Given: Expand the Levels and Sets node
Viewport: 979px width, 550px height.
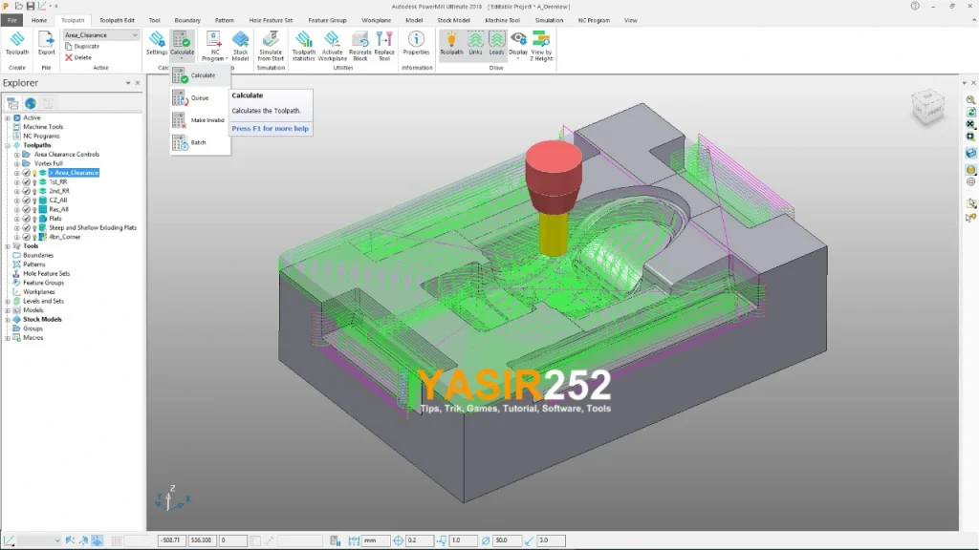Looking at the screenshot, I should coord(8,301).
